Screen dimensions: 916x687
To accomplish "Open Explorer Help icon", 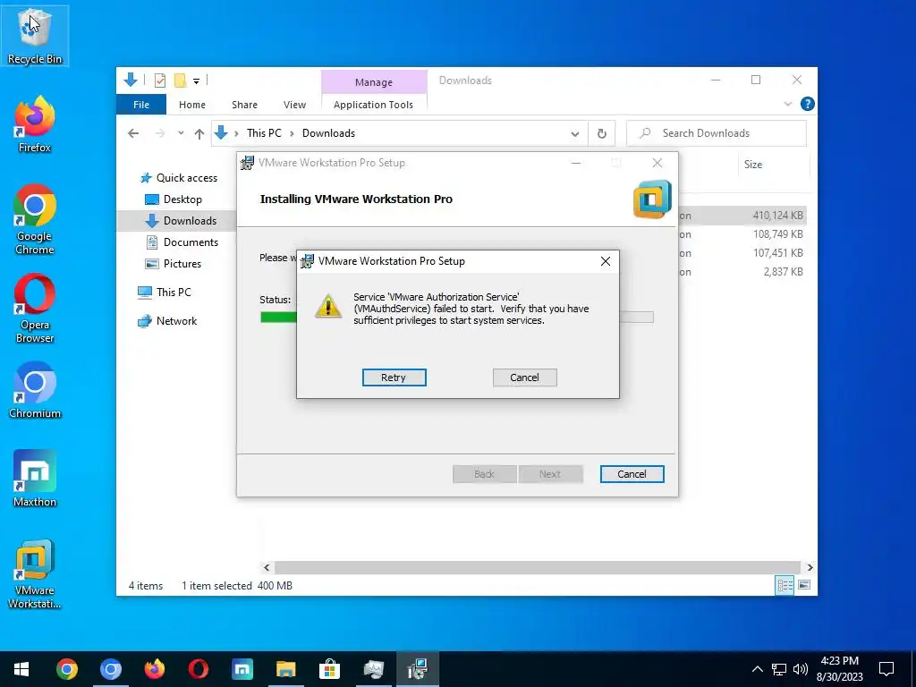I will pos(808,104).
